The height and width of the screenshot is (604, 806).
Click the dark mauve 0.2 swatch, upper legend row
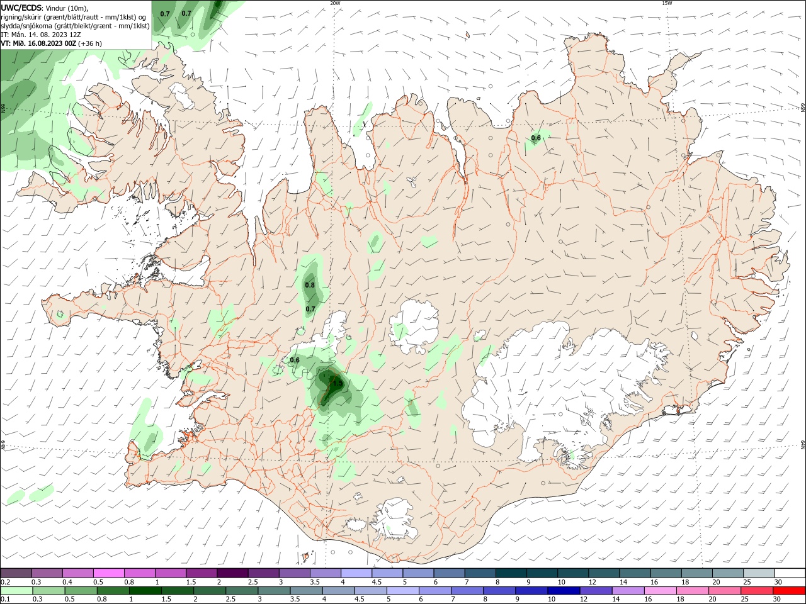pos(16,573)
